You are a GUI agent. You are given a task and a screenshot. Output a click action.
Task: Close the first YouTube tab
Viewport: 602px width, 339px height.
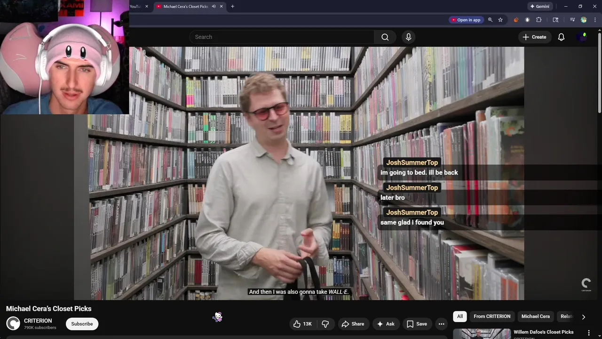(146, 7)
